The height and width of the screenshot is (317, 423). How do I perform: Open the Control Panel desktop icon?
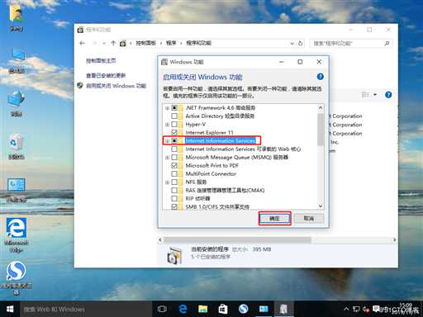(17, 191)
